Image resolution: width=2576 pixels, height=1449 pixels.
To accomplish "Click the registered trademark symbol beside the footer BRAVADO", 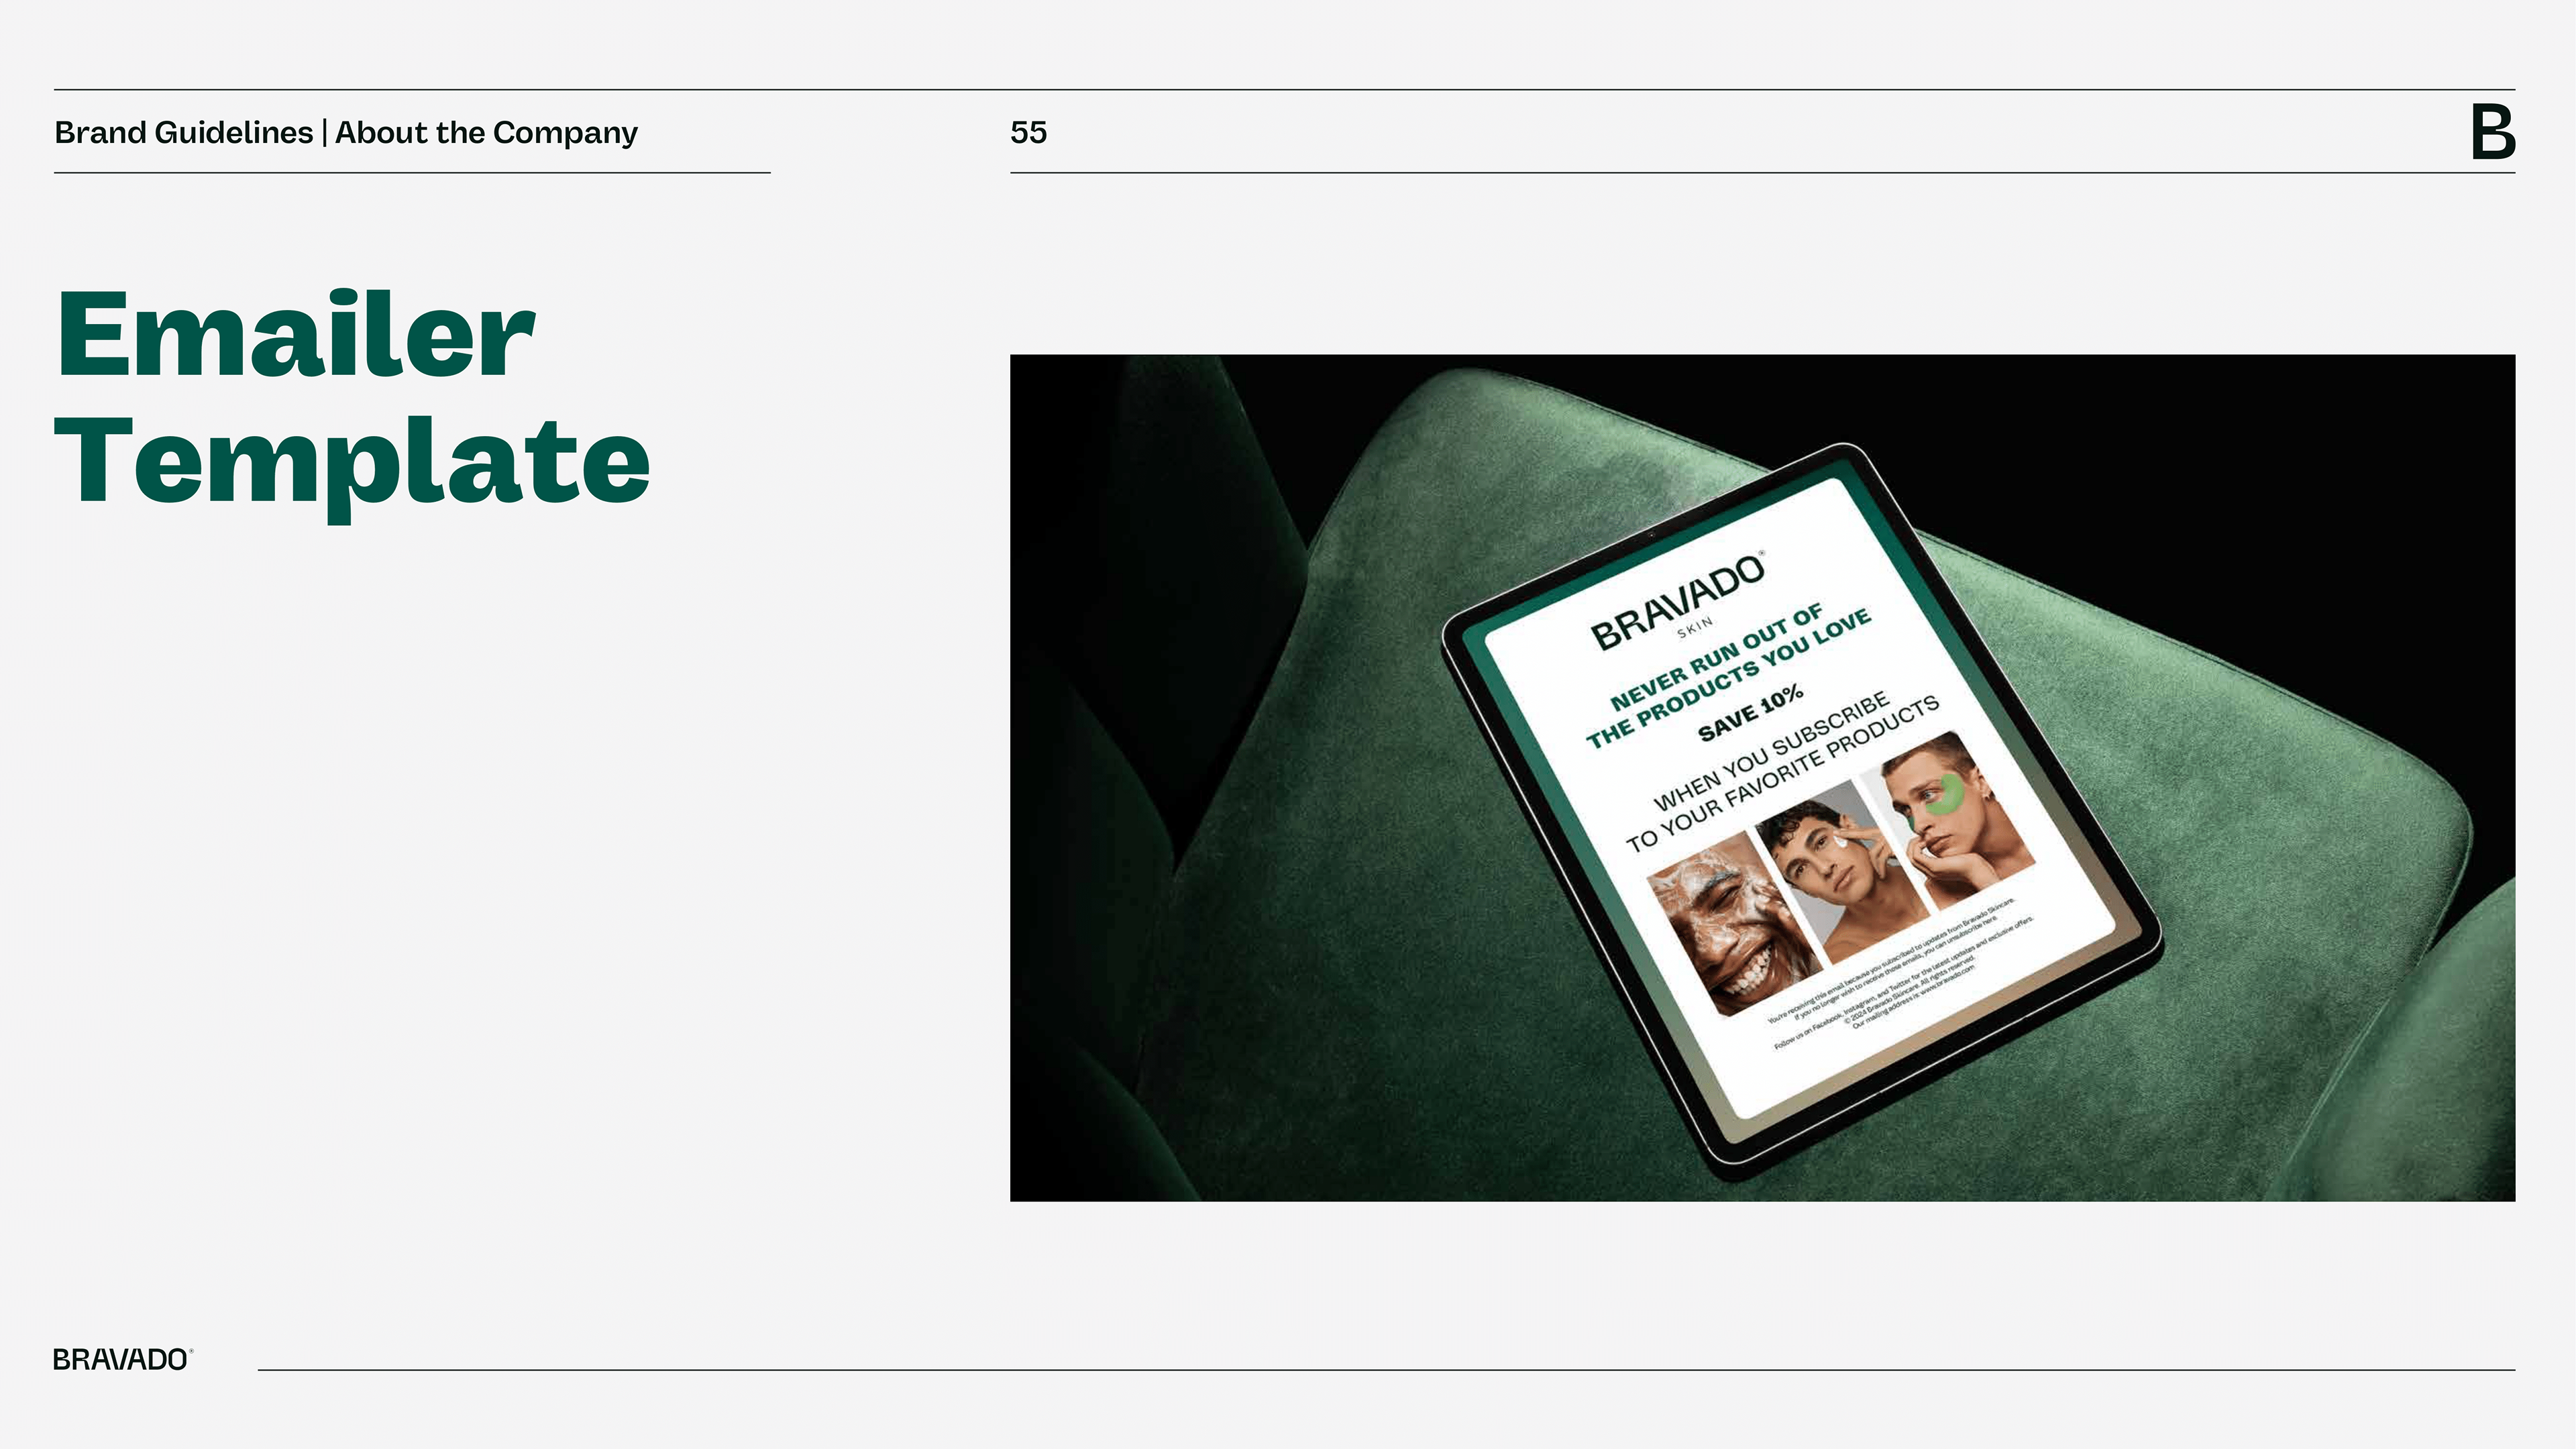I will point(191,1351).
